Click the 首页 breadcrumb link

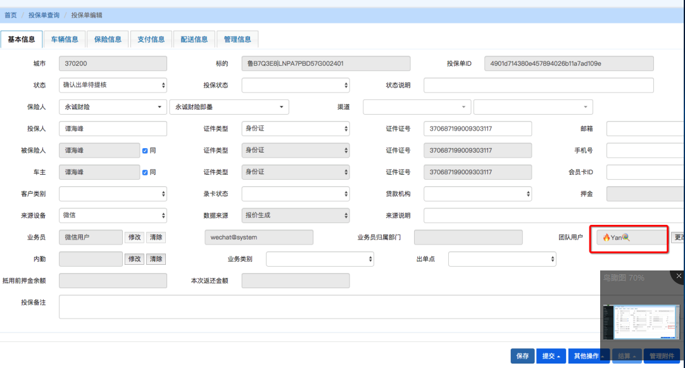(11, 15)
